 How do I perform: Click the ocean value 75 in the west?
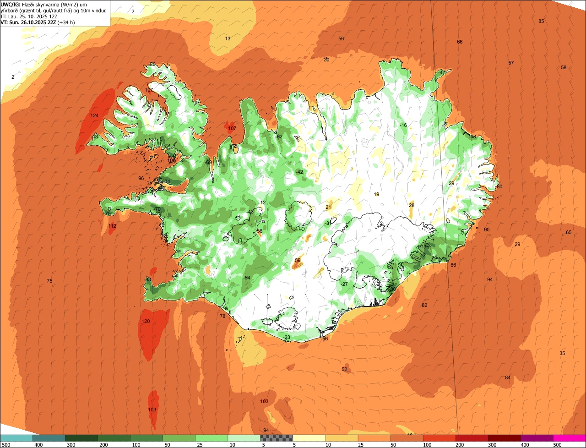point(49,281)
